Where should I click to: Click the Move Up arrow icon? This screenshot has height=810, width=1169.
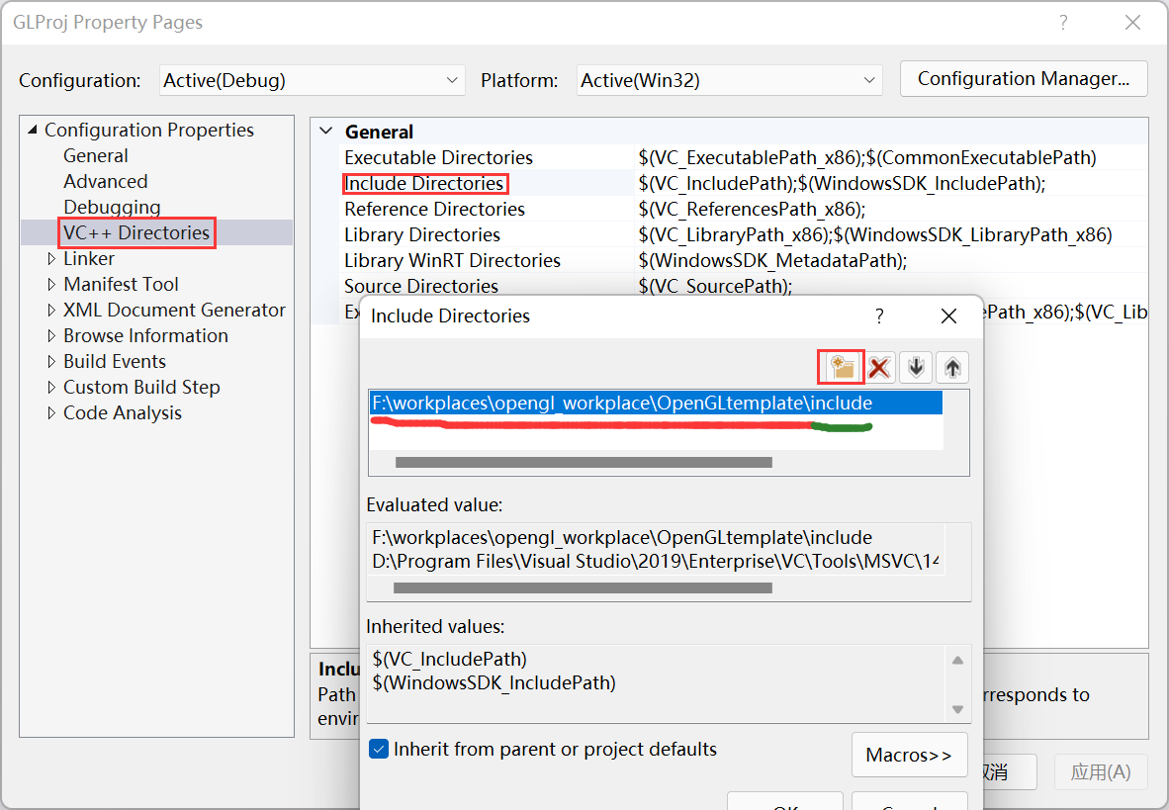tap(951, 366)
